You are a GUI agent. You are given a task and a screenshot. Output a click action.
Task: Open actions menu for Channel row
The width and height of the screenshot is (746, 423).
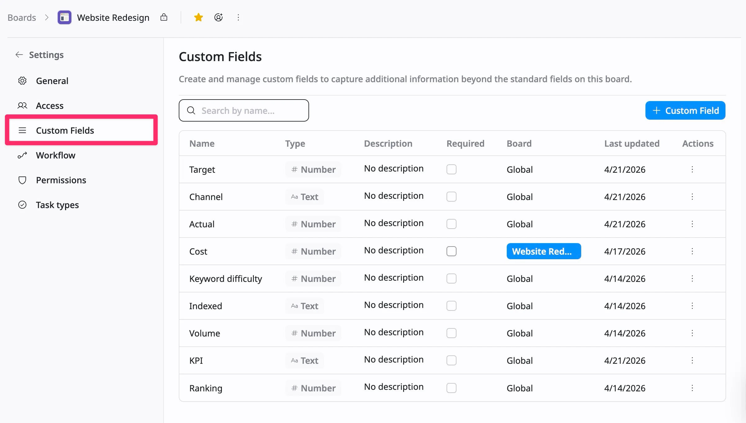(692, 197)
